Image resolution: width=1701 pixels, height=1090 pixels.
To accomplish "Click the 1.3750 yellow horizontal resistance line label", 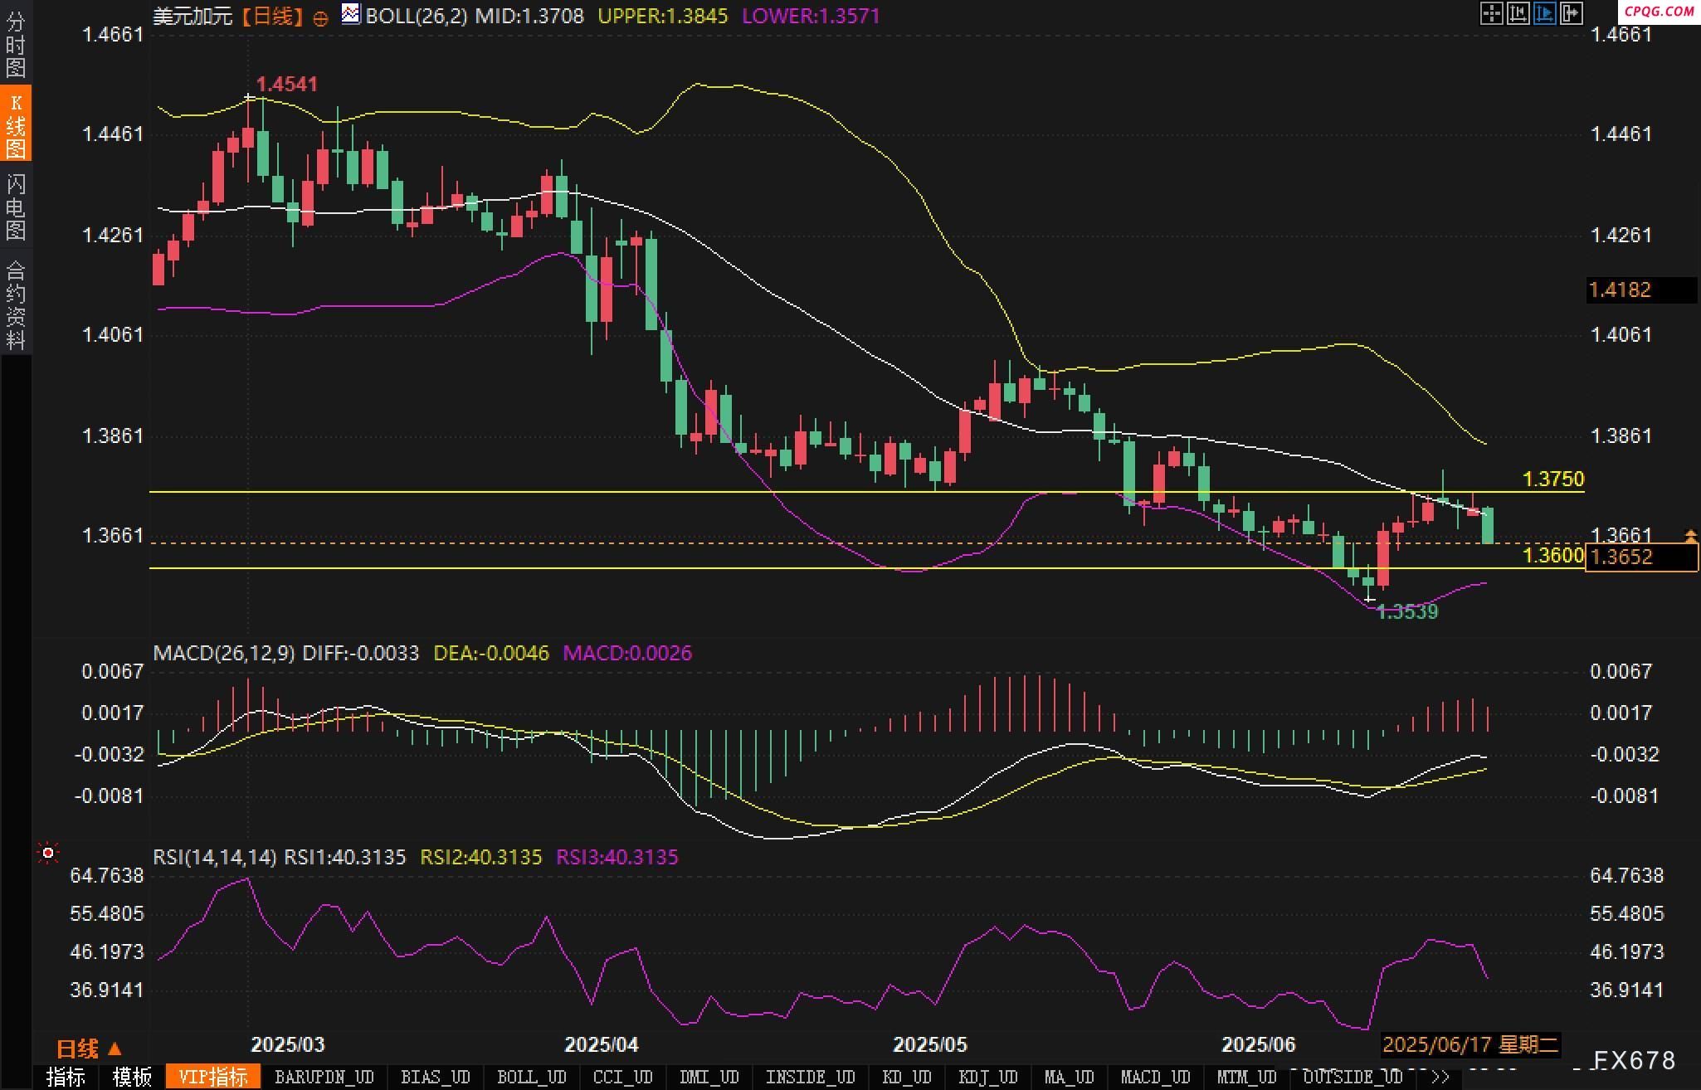I will click(1552, 479).
